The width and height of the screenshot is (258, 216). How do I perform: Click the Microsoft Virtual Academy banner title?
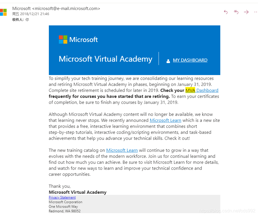(105, 59)
